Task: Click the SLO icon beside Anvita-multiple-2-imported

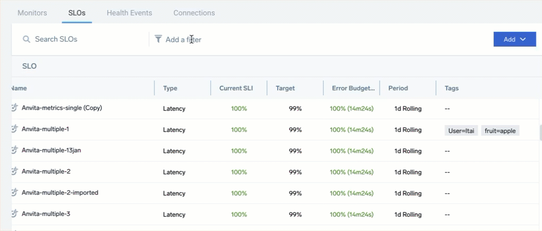Action: tap(15, 193)
